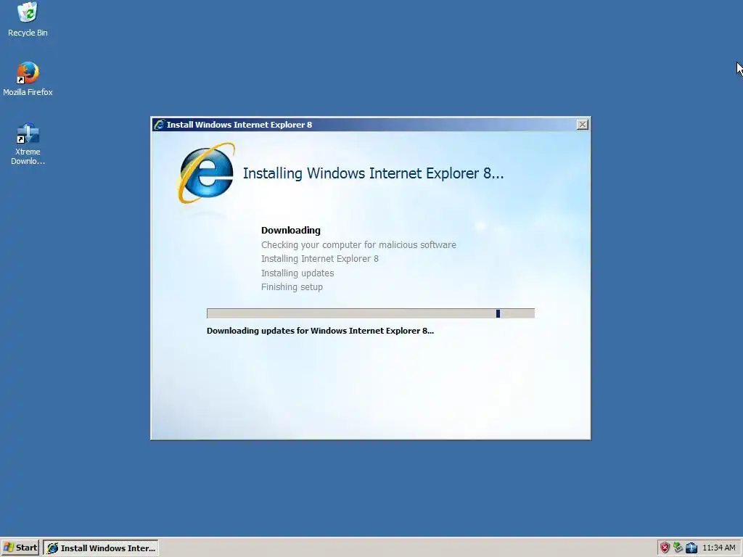The height and width of the screenshot is (557, 743).
Task: Click the Internet Explorer logo in installer
Action: click(x=207, y=173)
